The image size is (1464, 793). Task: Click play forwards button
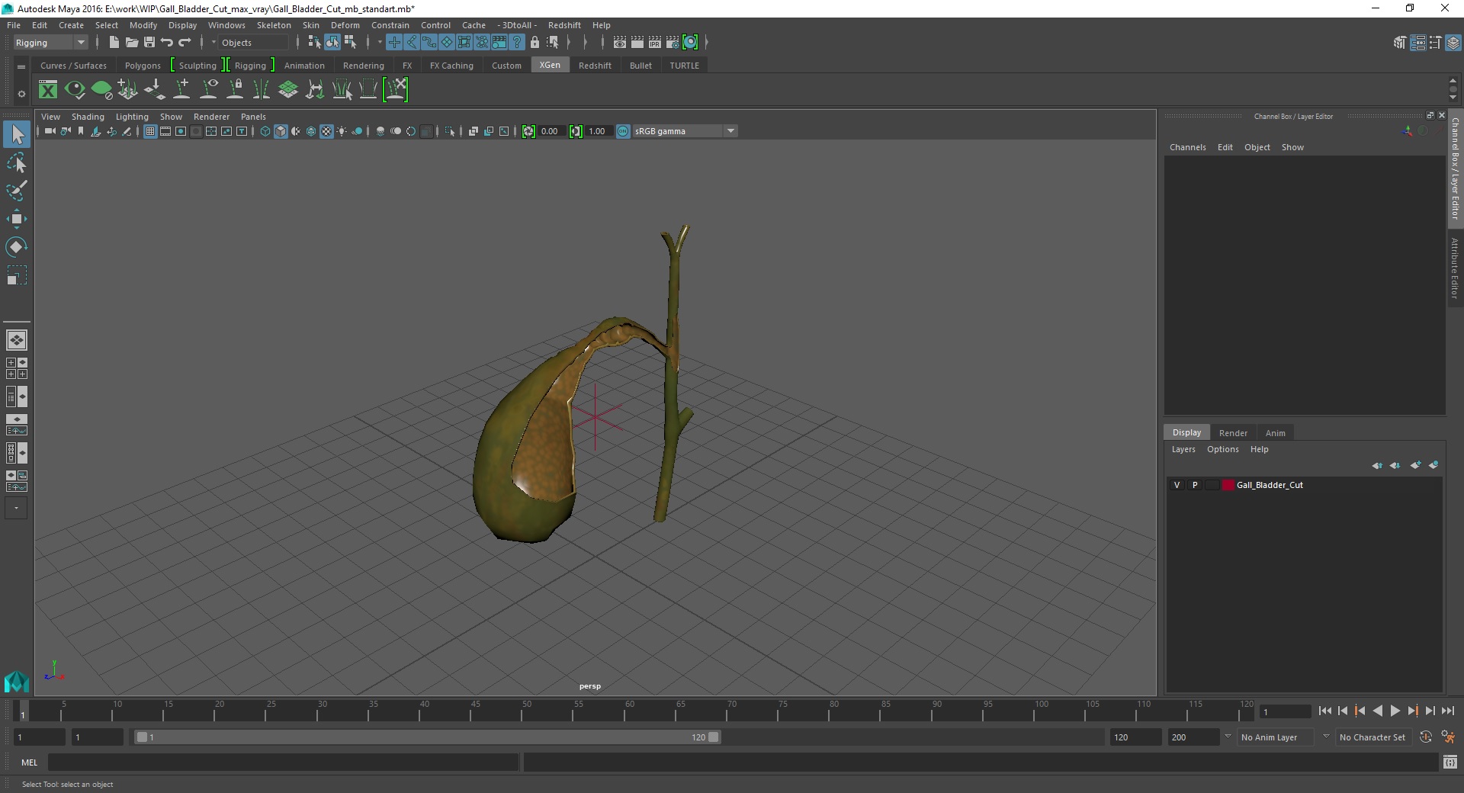pos(1395,711)
